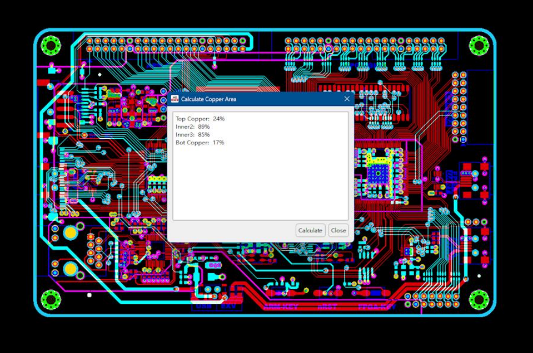Click the bottom-left green mounting hole
Screen dimensions: 533x353
coord(51,300)
